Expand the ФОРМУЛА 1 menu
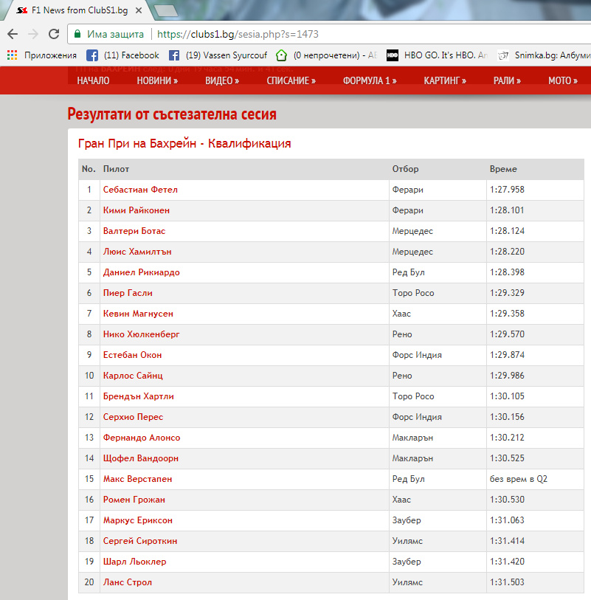 click(370, 80)
